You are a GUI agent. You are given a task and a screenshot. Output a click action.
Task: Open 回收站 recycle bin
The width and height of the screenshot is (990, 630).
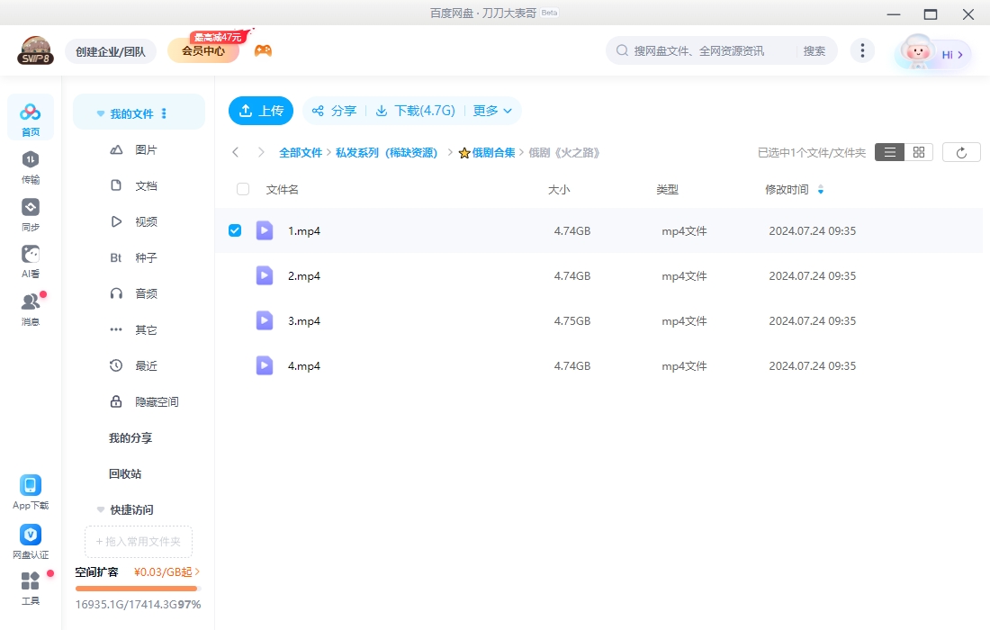tap(125, 473)
